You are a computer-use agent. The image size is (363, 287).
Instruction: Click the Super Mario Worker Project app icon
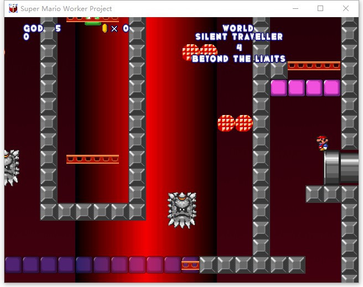pyautogui.click(x=13, y=8)
